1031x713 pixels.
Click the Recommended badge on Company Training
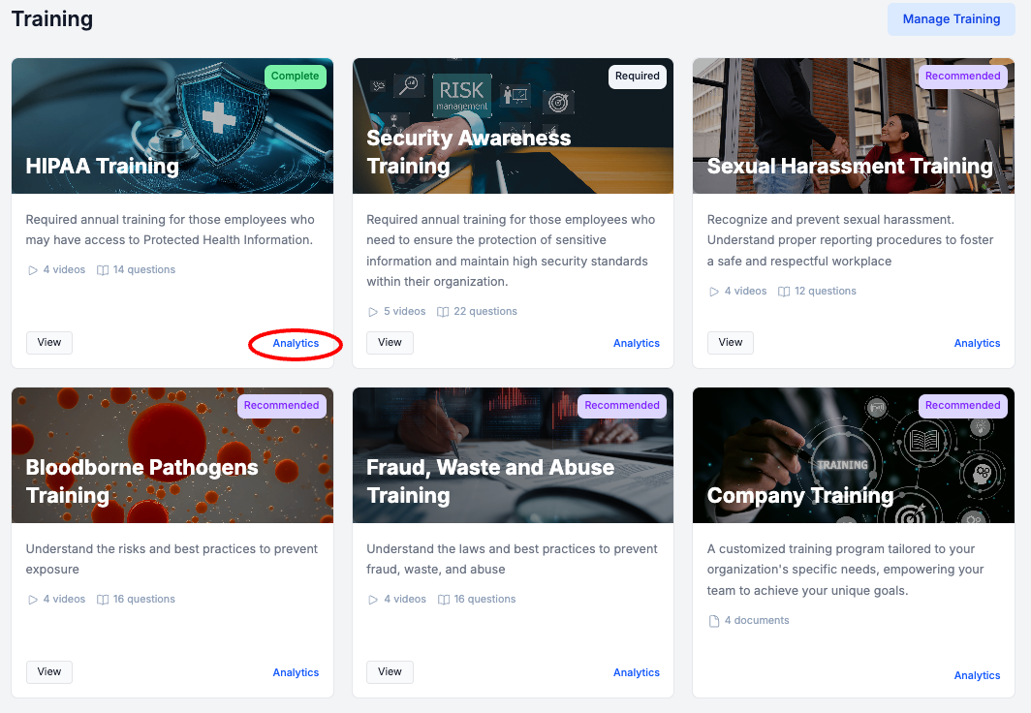pyautogui.click(x=962, y=406)
